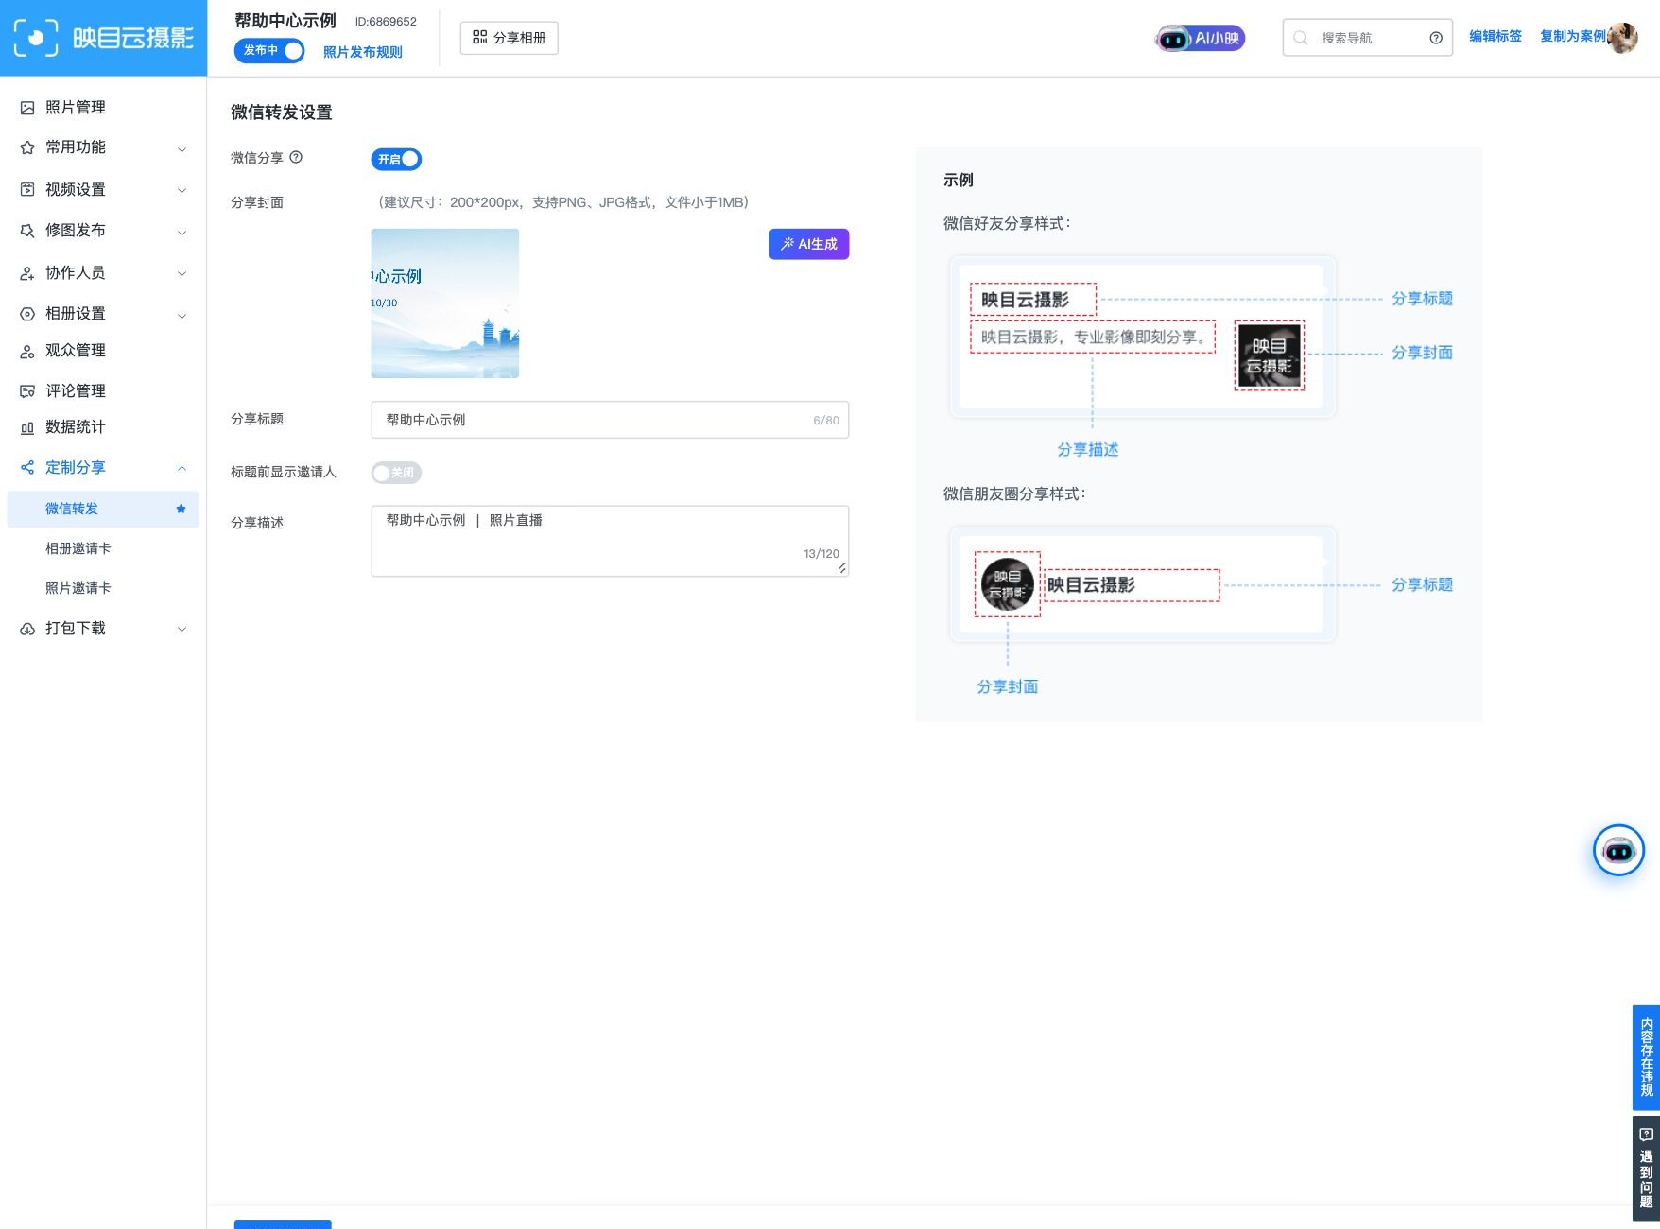The height and width of the screenshot is (1229, 1660).
Task: Expand the 视频设置 menu chevron
Action: coord(182,190)
